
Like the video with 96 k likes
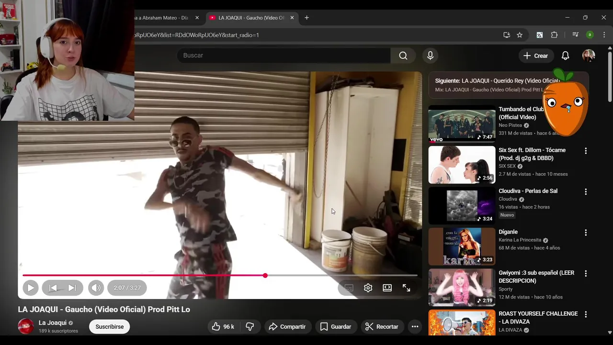pos(223,327)
